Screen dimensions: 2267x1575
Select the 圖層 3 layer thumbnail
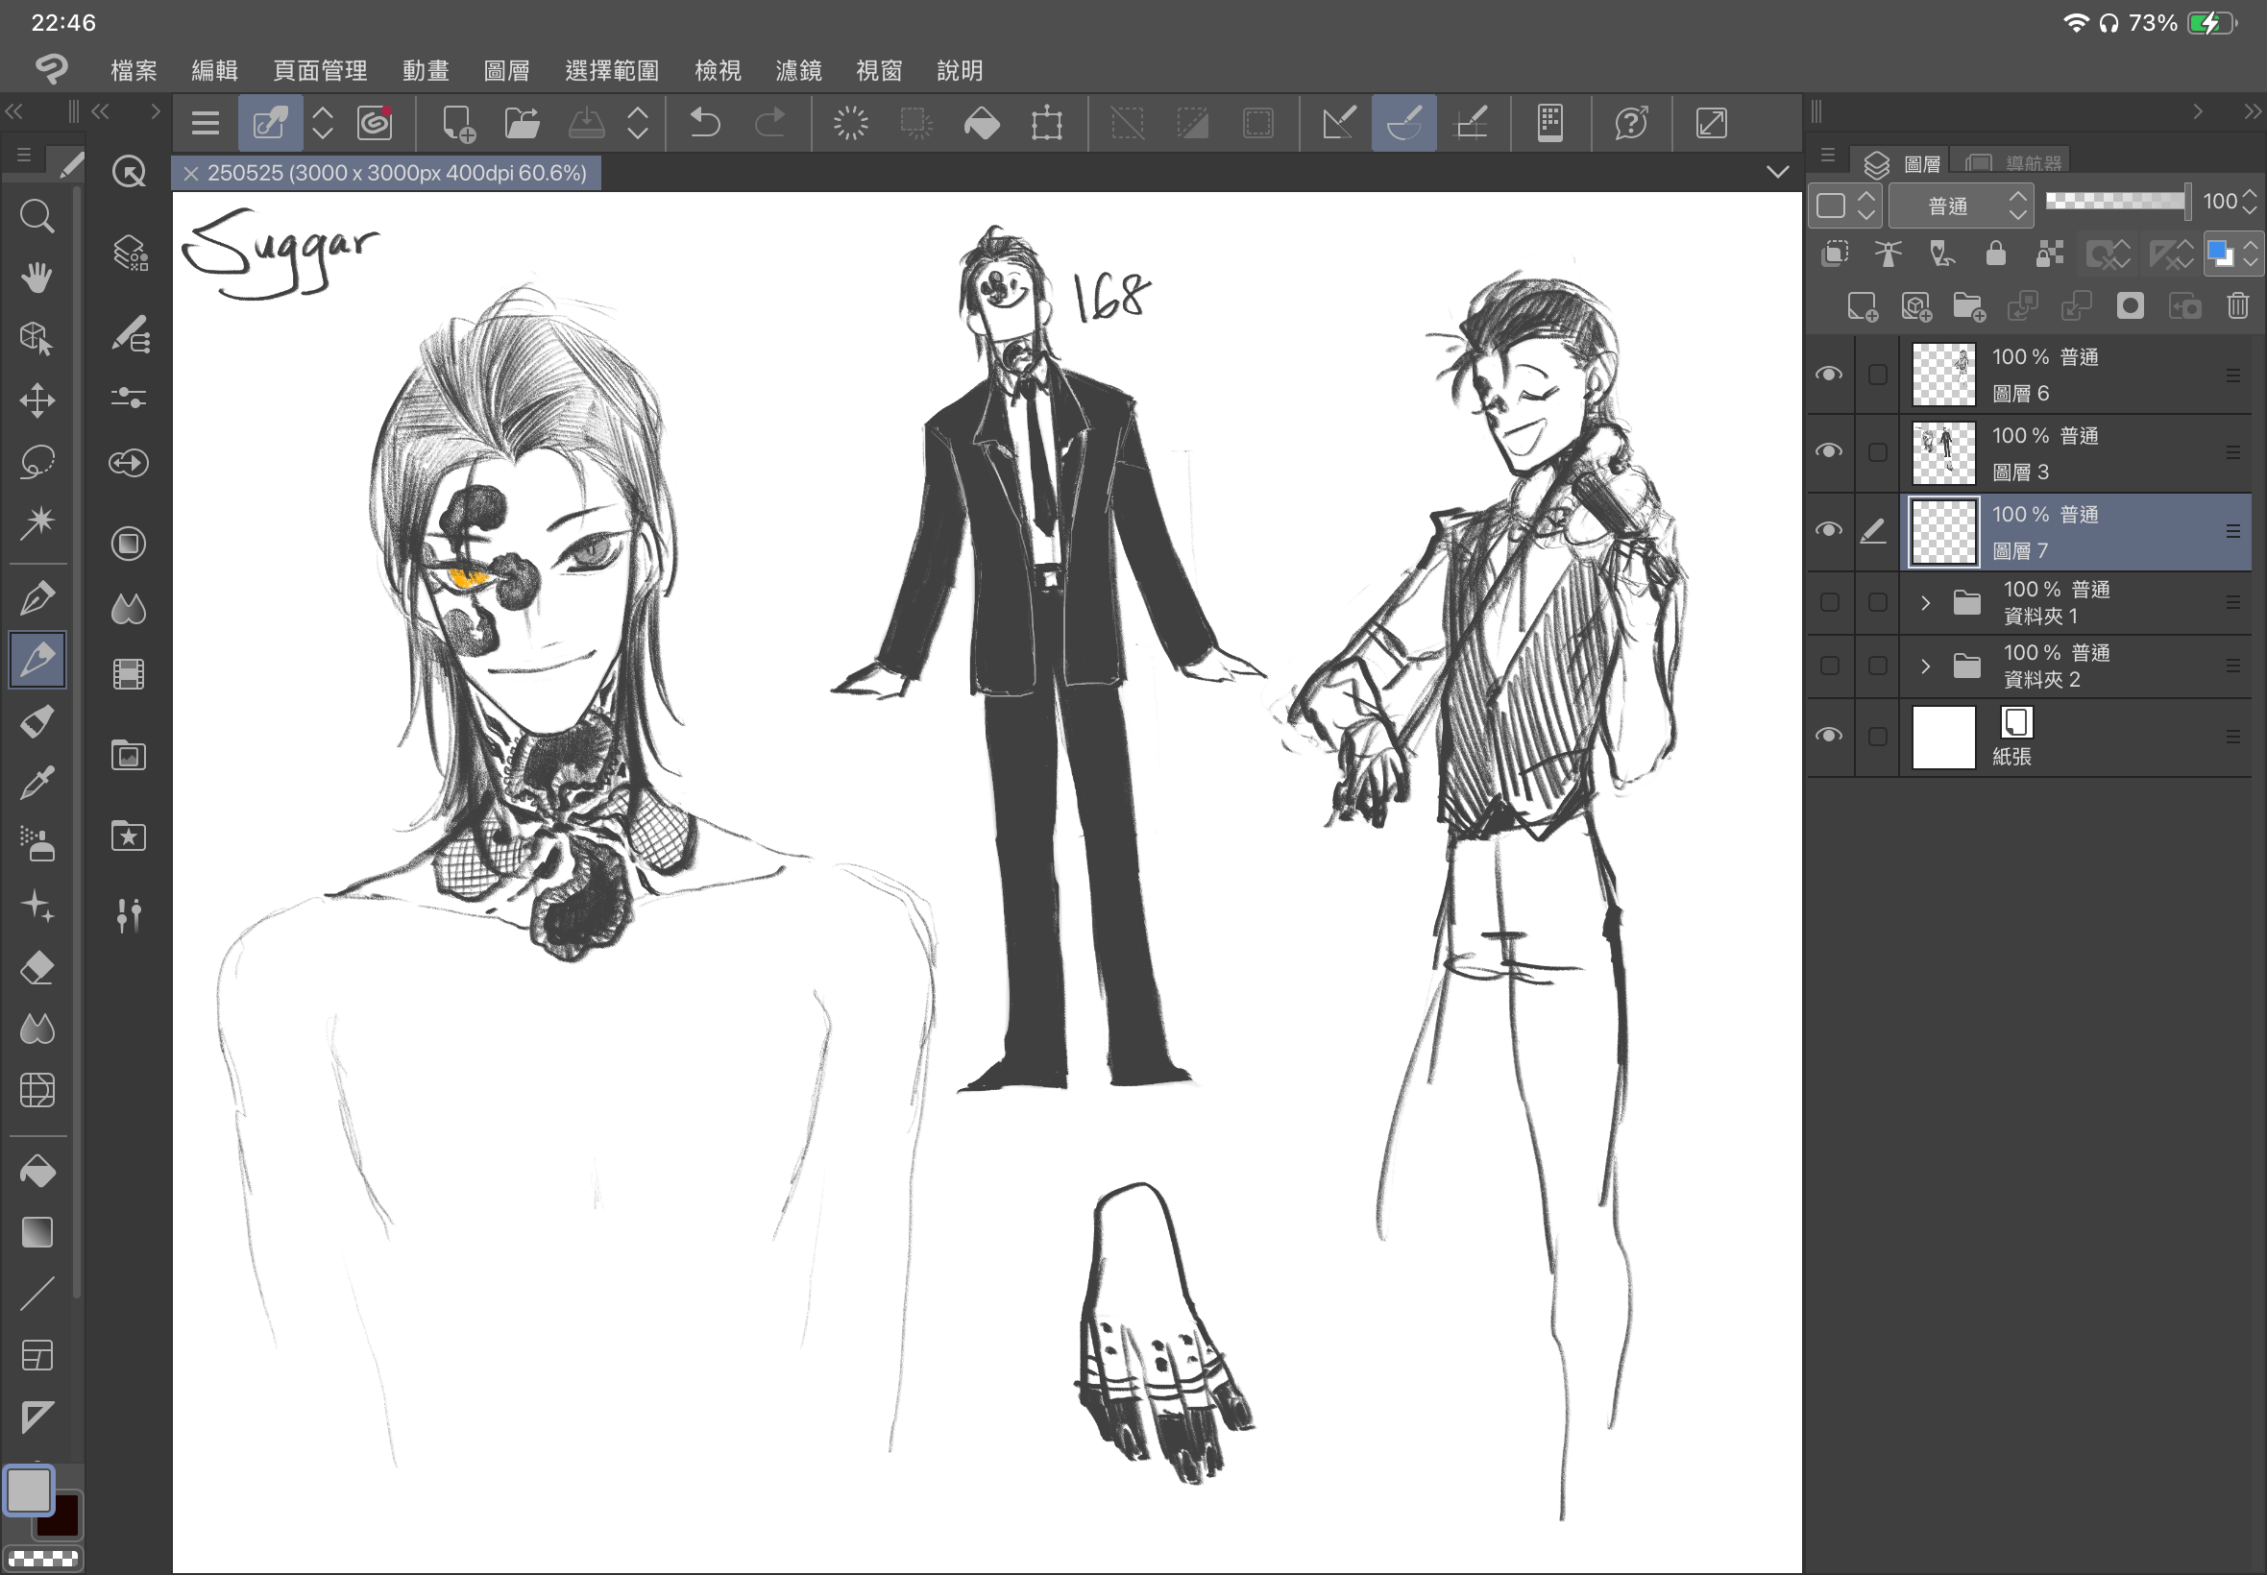[1943, 453]
